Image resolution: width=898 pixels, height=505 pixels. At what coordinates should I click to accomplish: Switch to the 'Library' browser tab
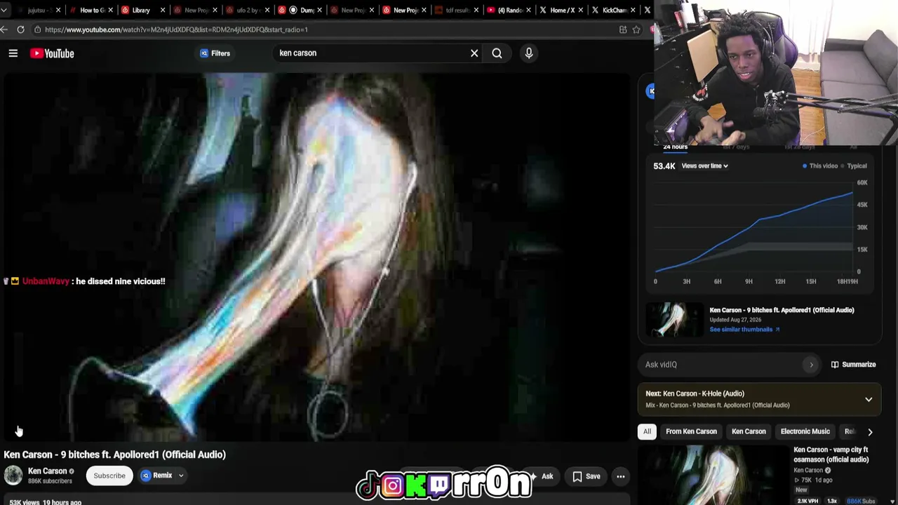pyautogui.click(x=140, y=10)
